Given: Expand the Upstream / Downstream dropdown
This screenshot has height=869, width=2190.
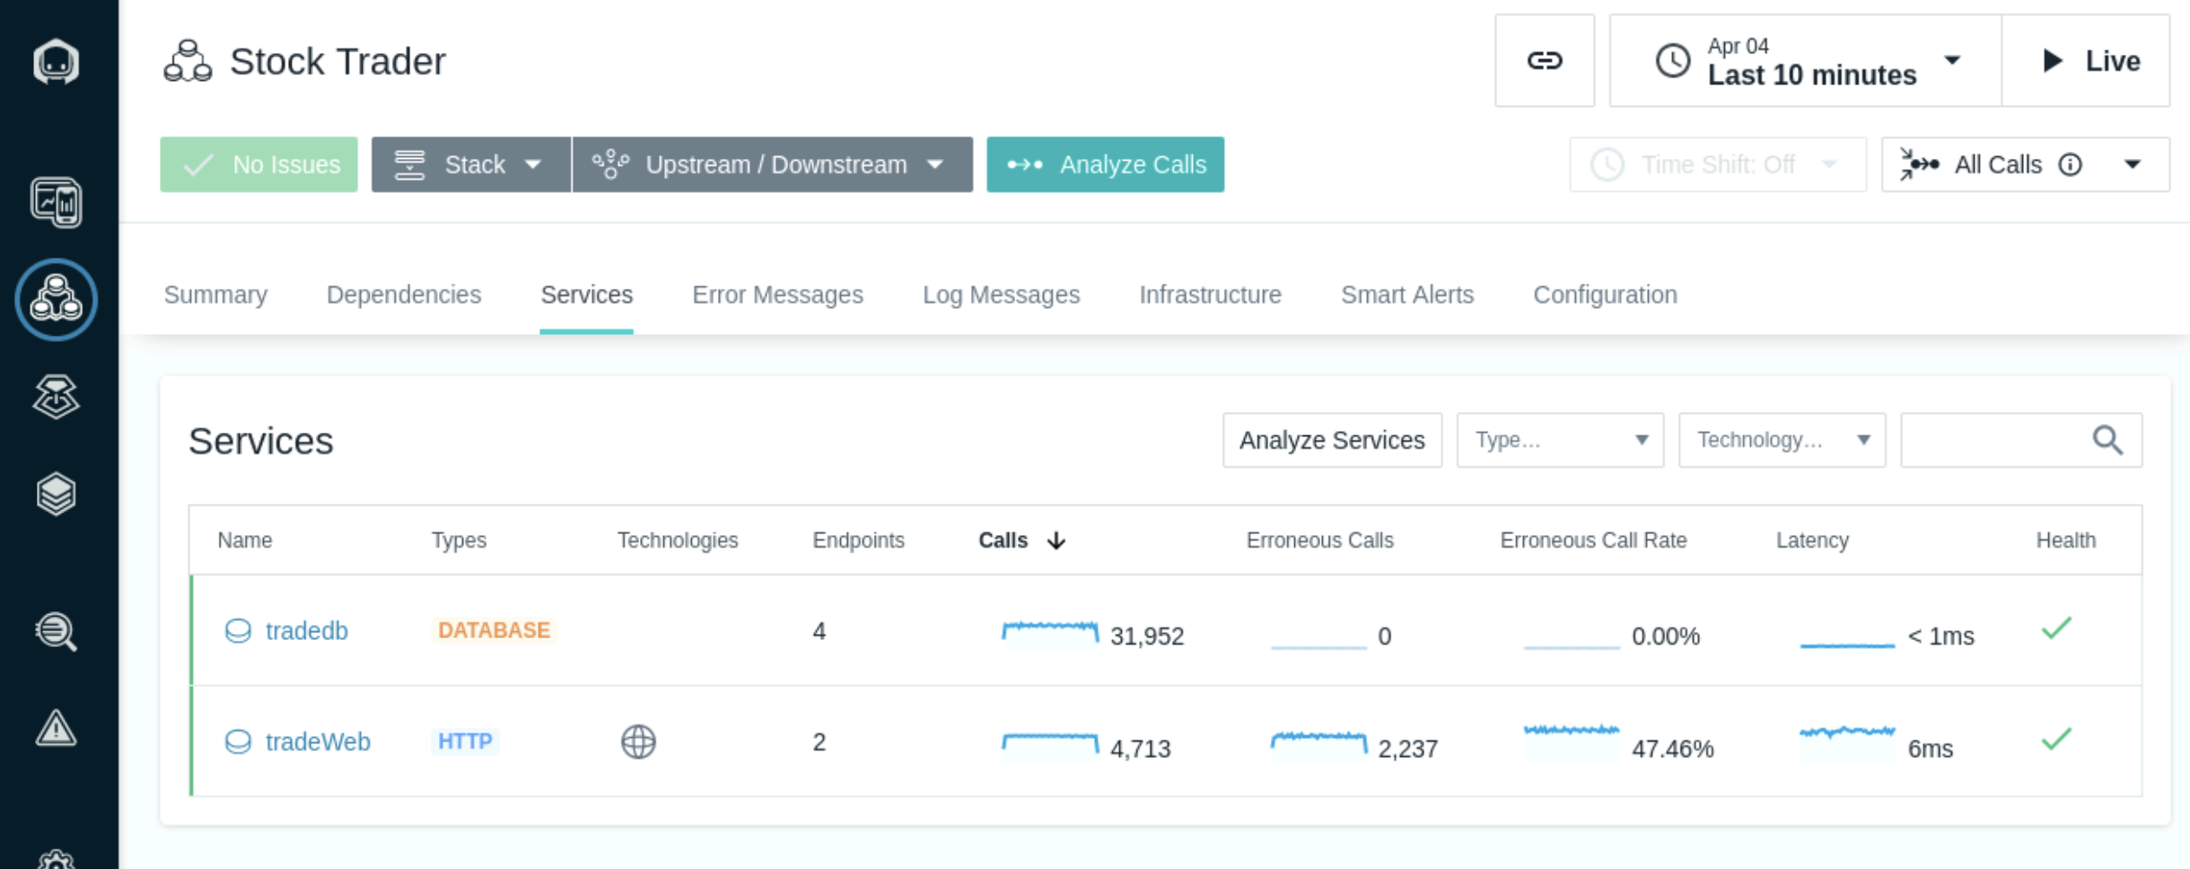Looking at the screenshot, I should pos(772,164).
